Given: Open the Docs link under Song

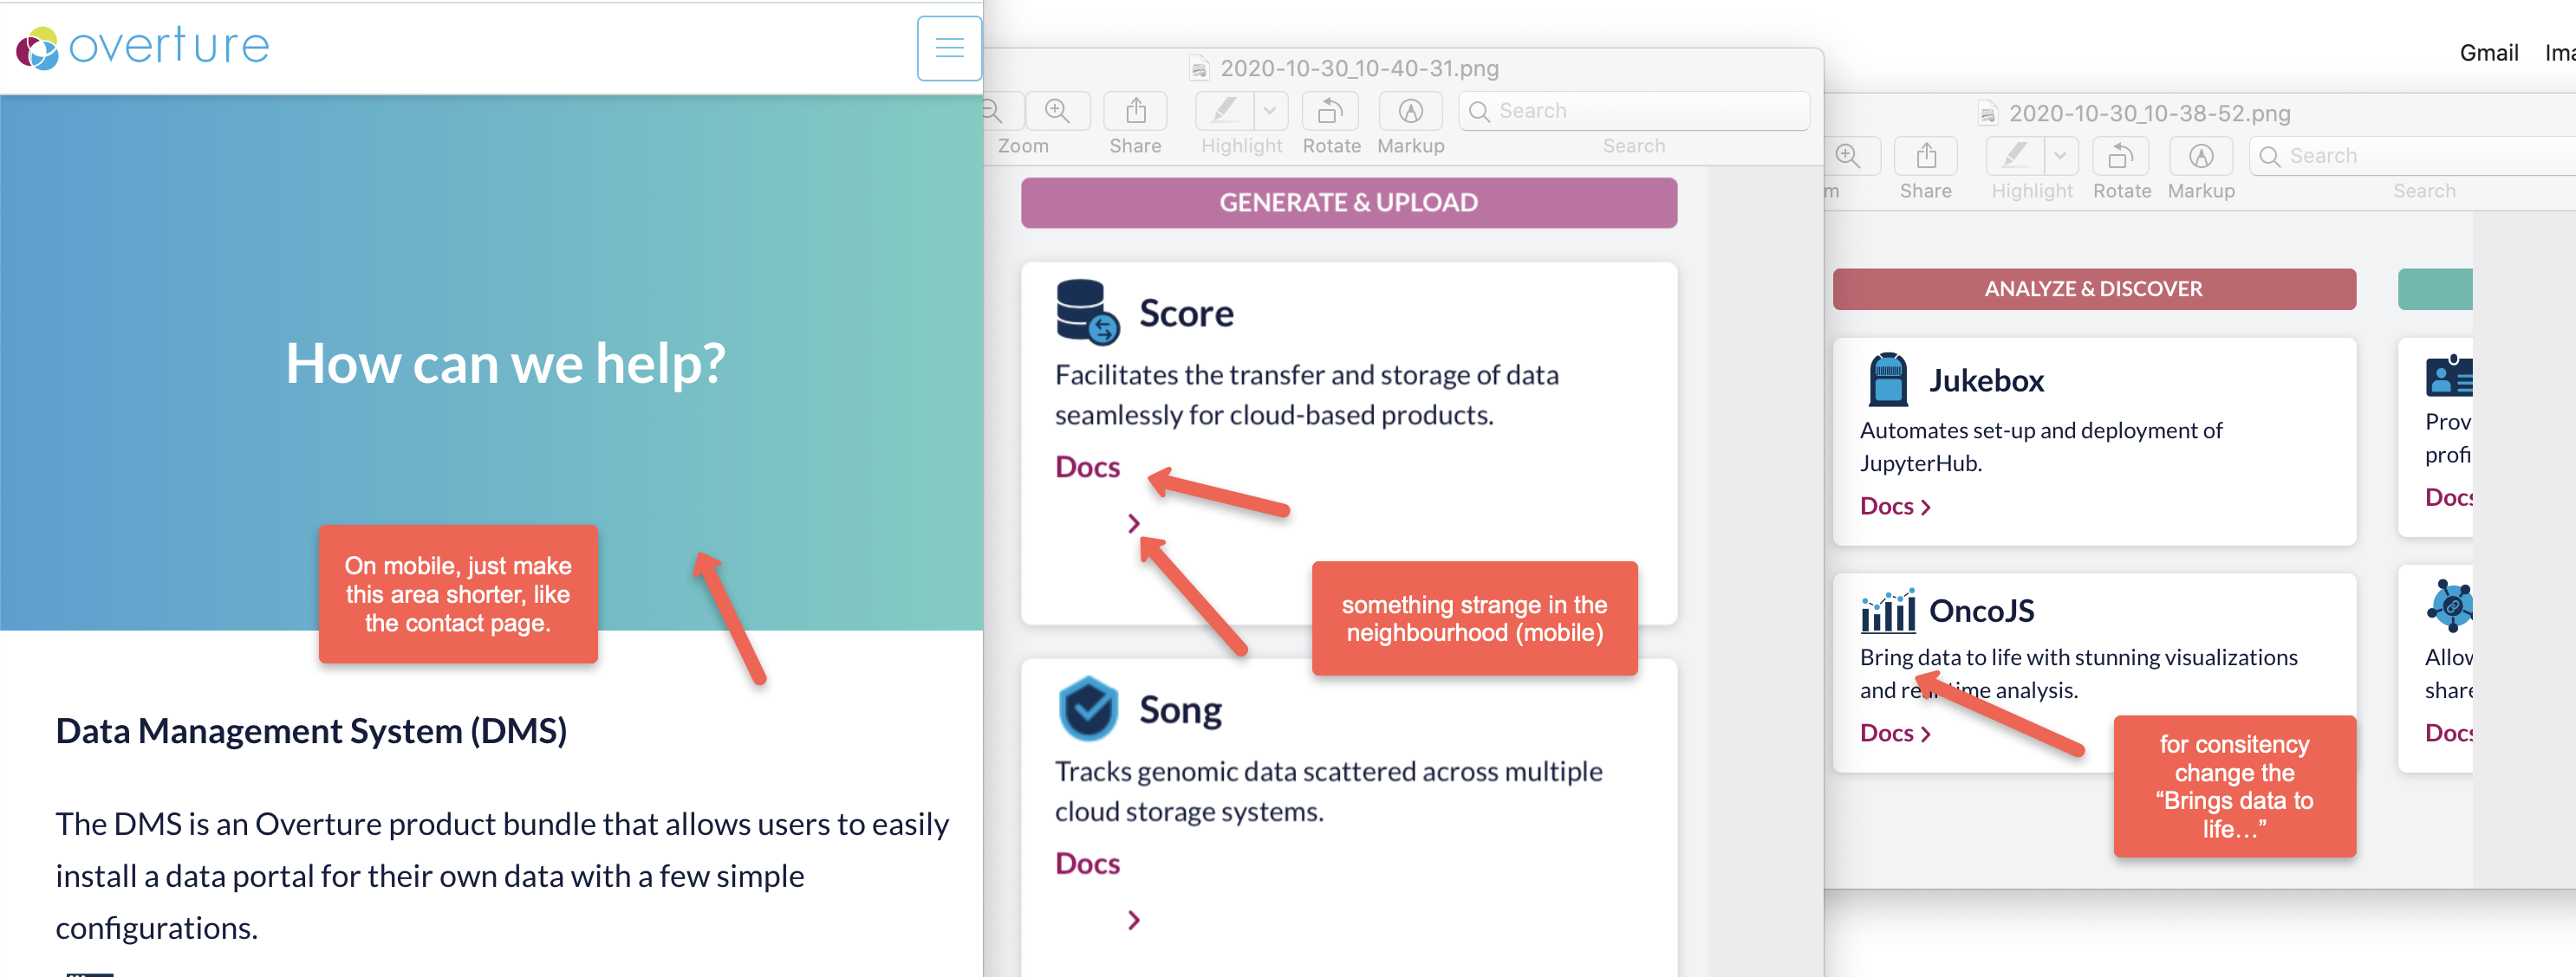Looking at the screenshot, I should tap(1087, 864).
